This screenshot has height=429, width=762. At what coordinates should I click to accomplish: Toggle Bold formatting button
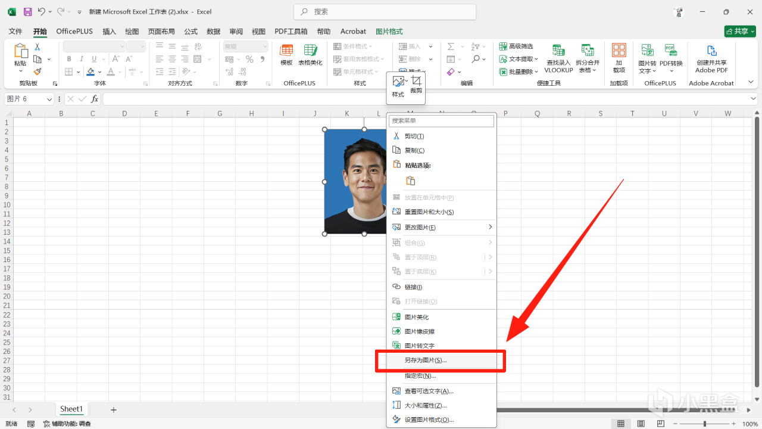pos(69,59)
